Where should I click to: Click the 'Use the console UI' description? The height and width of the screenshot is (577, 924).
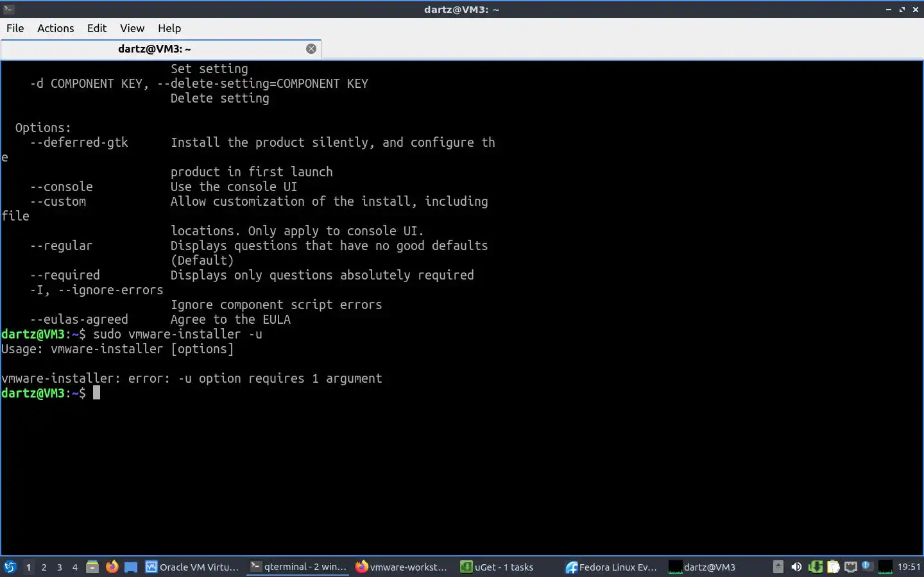[x=234, y=187]
